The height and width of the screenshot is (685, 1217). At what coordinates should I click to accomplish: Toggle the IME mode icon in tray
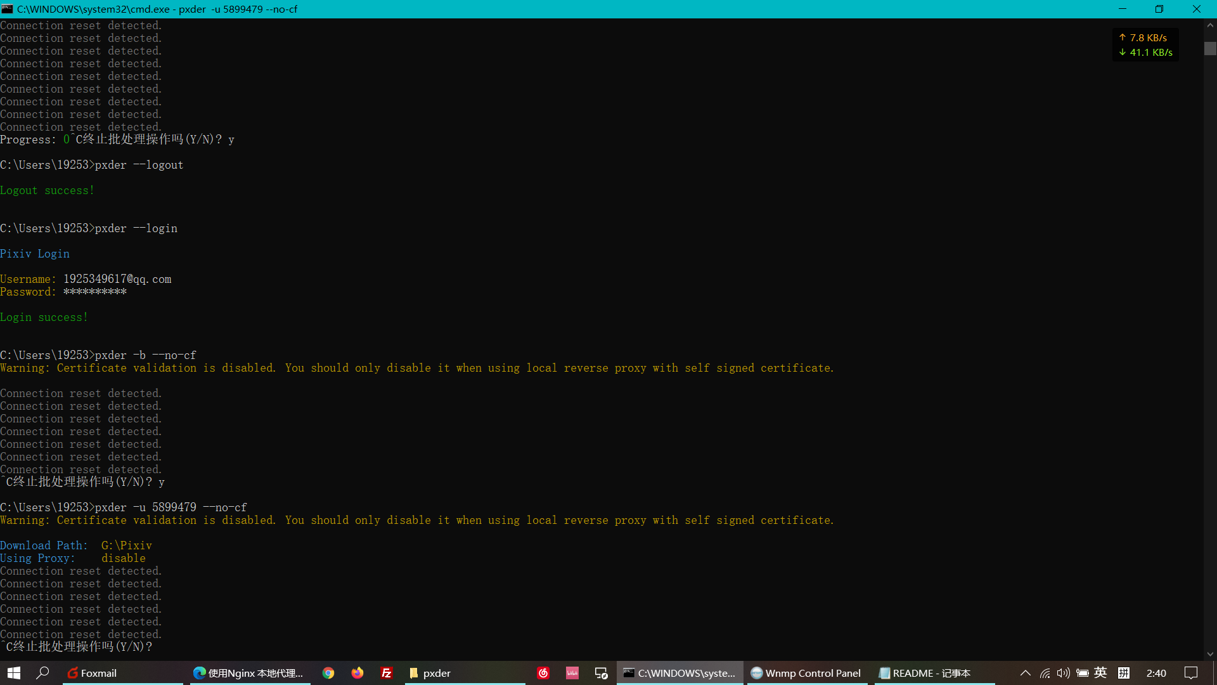1124,673
